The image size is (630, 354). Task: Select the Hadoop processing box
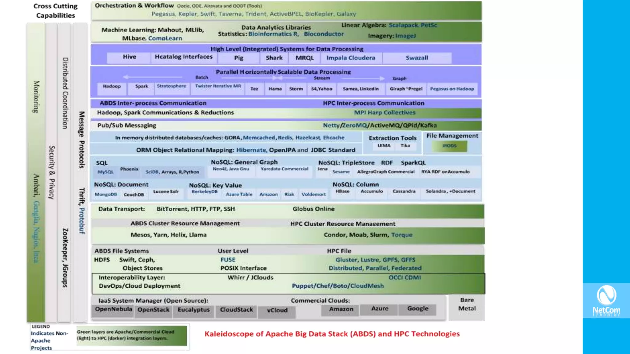[x=112, y=88]
